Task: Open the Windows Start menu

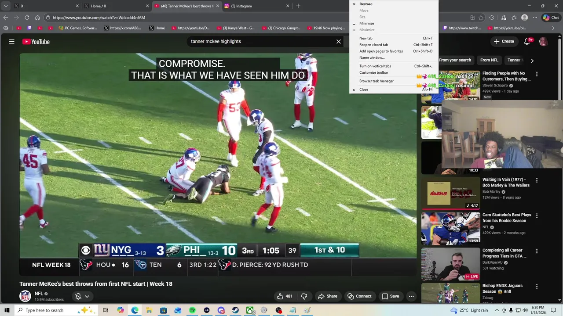Action: point(7,310)
